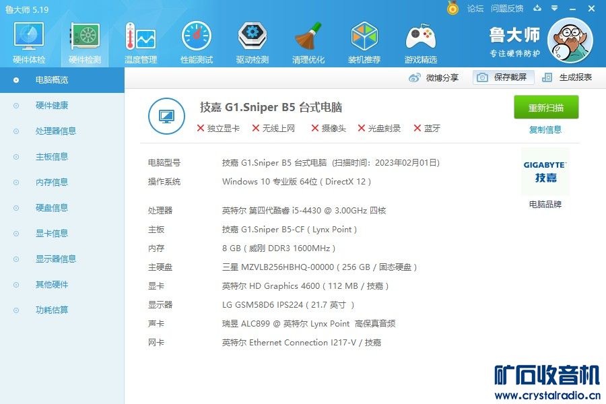Click the round desktop computer icon
This screenshot has height=404, width=606.
(x=166, y=116)
